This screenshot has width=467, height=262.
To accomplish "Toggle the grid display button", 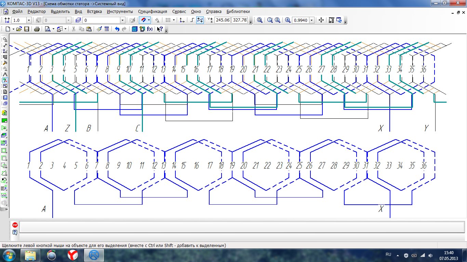I will (x=168, y=20).
